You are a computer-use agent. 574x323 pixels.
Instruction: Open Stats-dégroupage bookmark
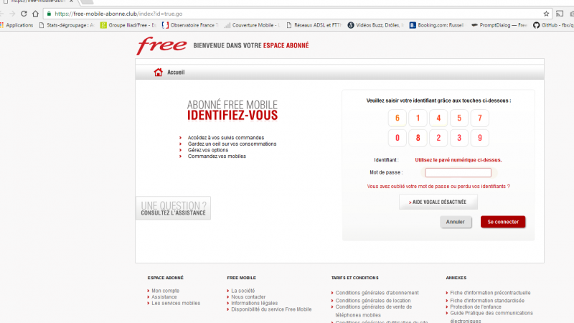coord(67,25)
